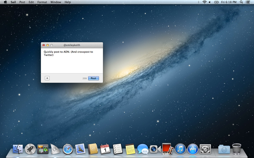This screenshot has height=158, width=254.
Task: Launch Finder from the dock
Action: coord(18,149)
